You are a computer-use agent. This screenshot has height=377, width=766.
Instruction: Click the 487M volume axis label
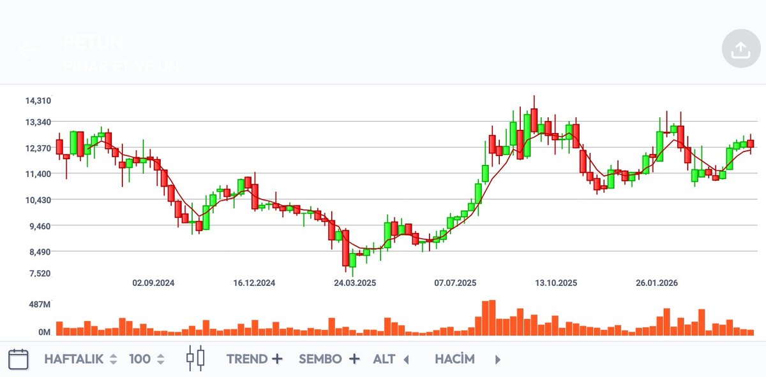(x=40, y=305)
